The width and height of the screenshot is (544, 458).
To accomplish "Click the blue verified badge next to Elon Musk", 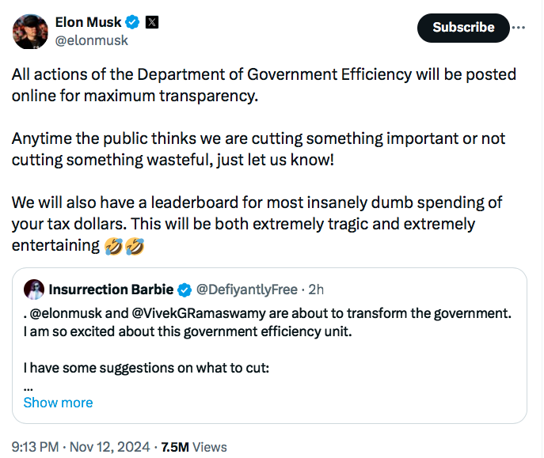I will point(132,22).
